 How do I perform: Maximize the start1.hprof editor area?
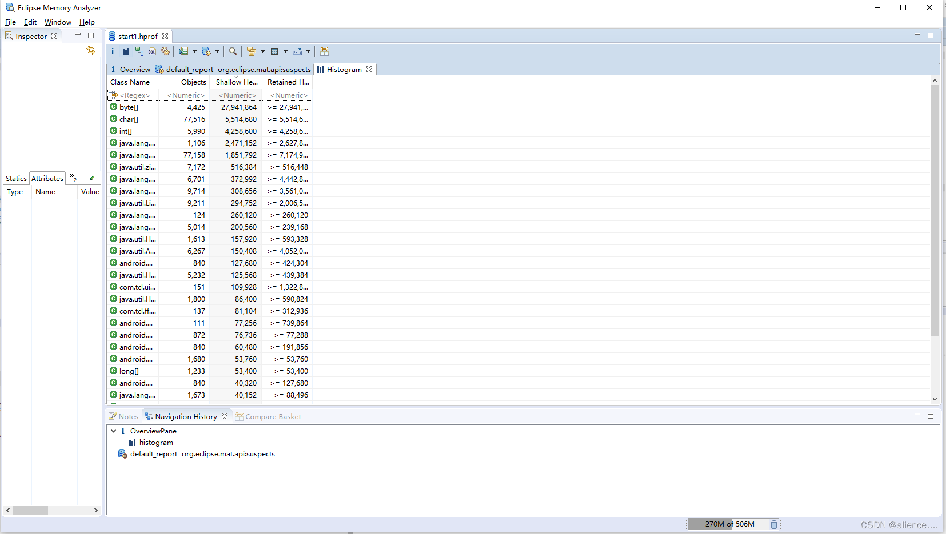pos(931,35)
